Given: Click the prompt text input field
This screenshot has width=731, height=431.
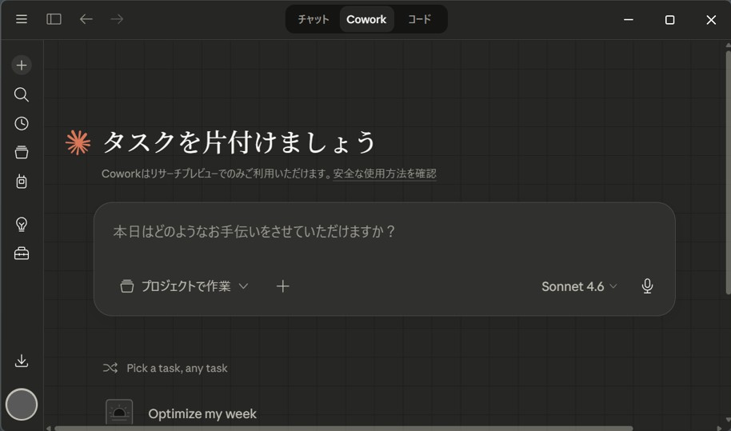Looking at the screenshot, I should click(384, 232).
